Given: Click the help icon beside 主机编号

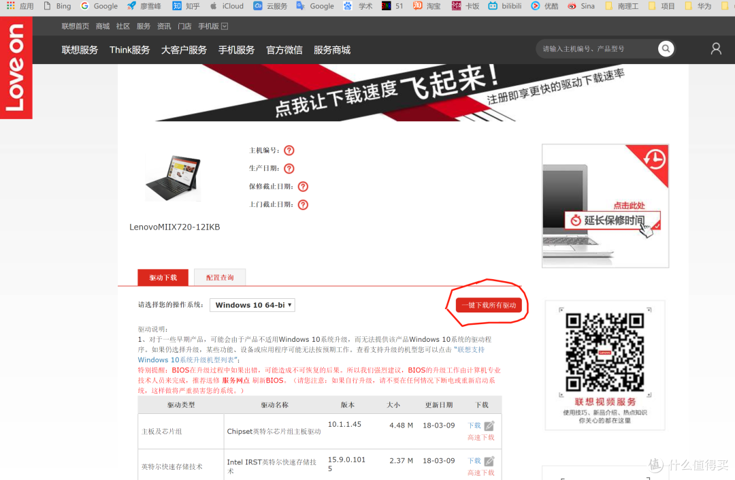Looking at the screenshot, I should [289, 150].
